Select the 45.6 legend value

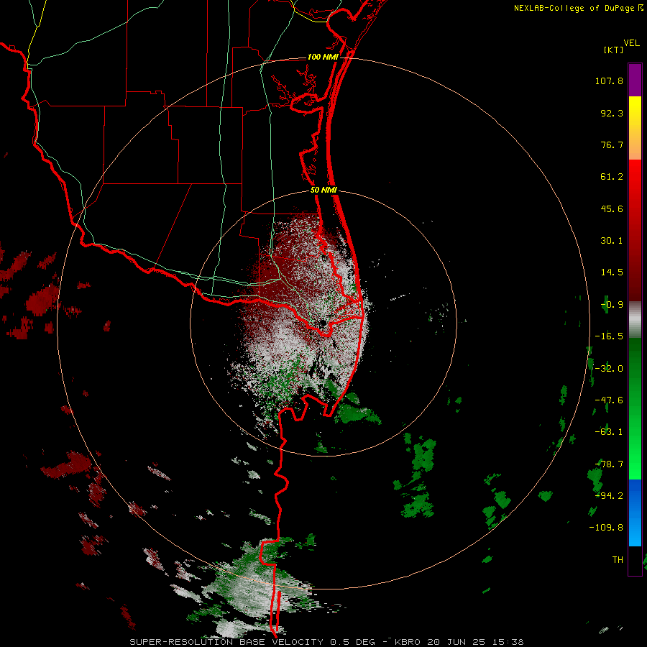(612, 208)
